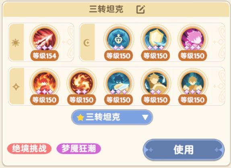Click the swirling fire dragon skill icon
Screen dimensions: 231x168
point(82,83)
